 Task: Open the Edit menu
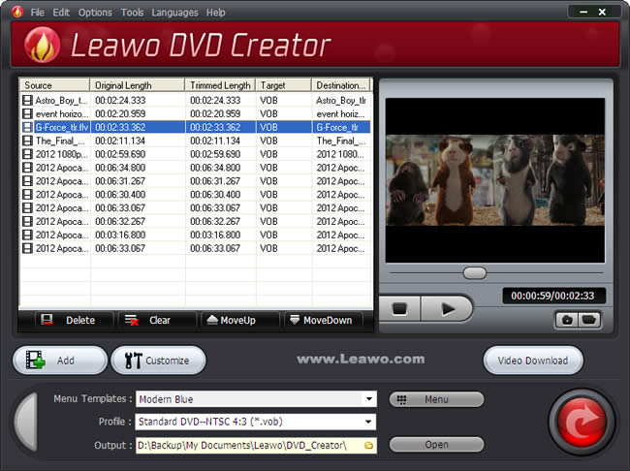(x=61, y=13)
